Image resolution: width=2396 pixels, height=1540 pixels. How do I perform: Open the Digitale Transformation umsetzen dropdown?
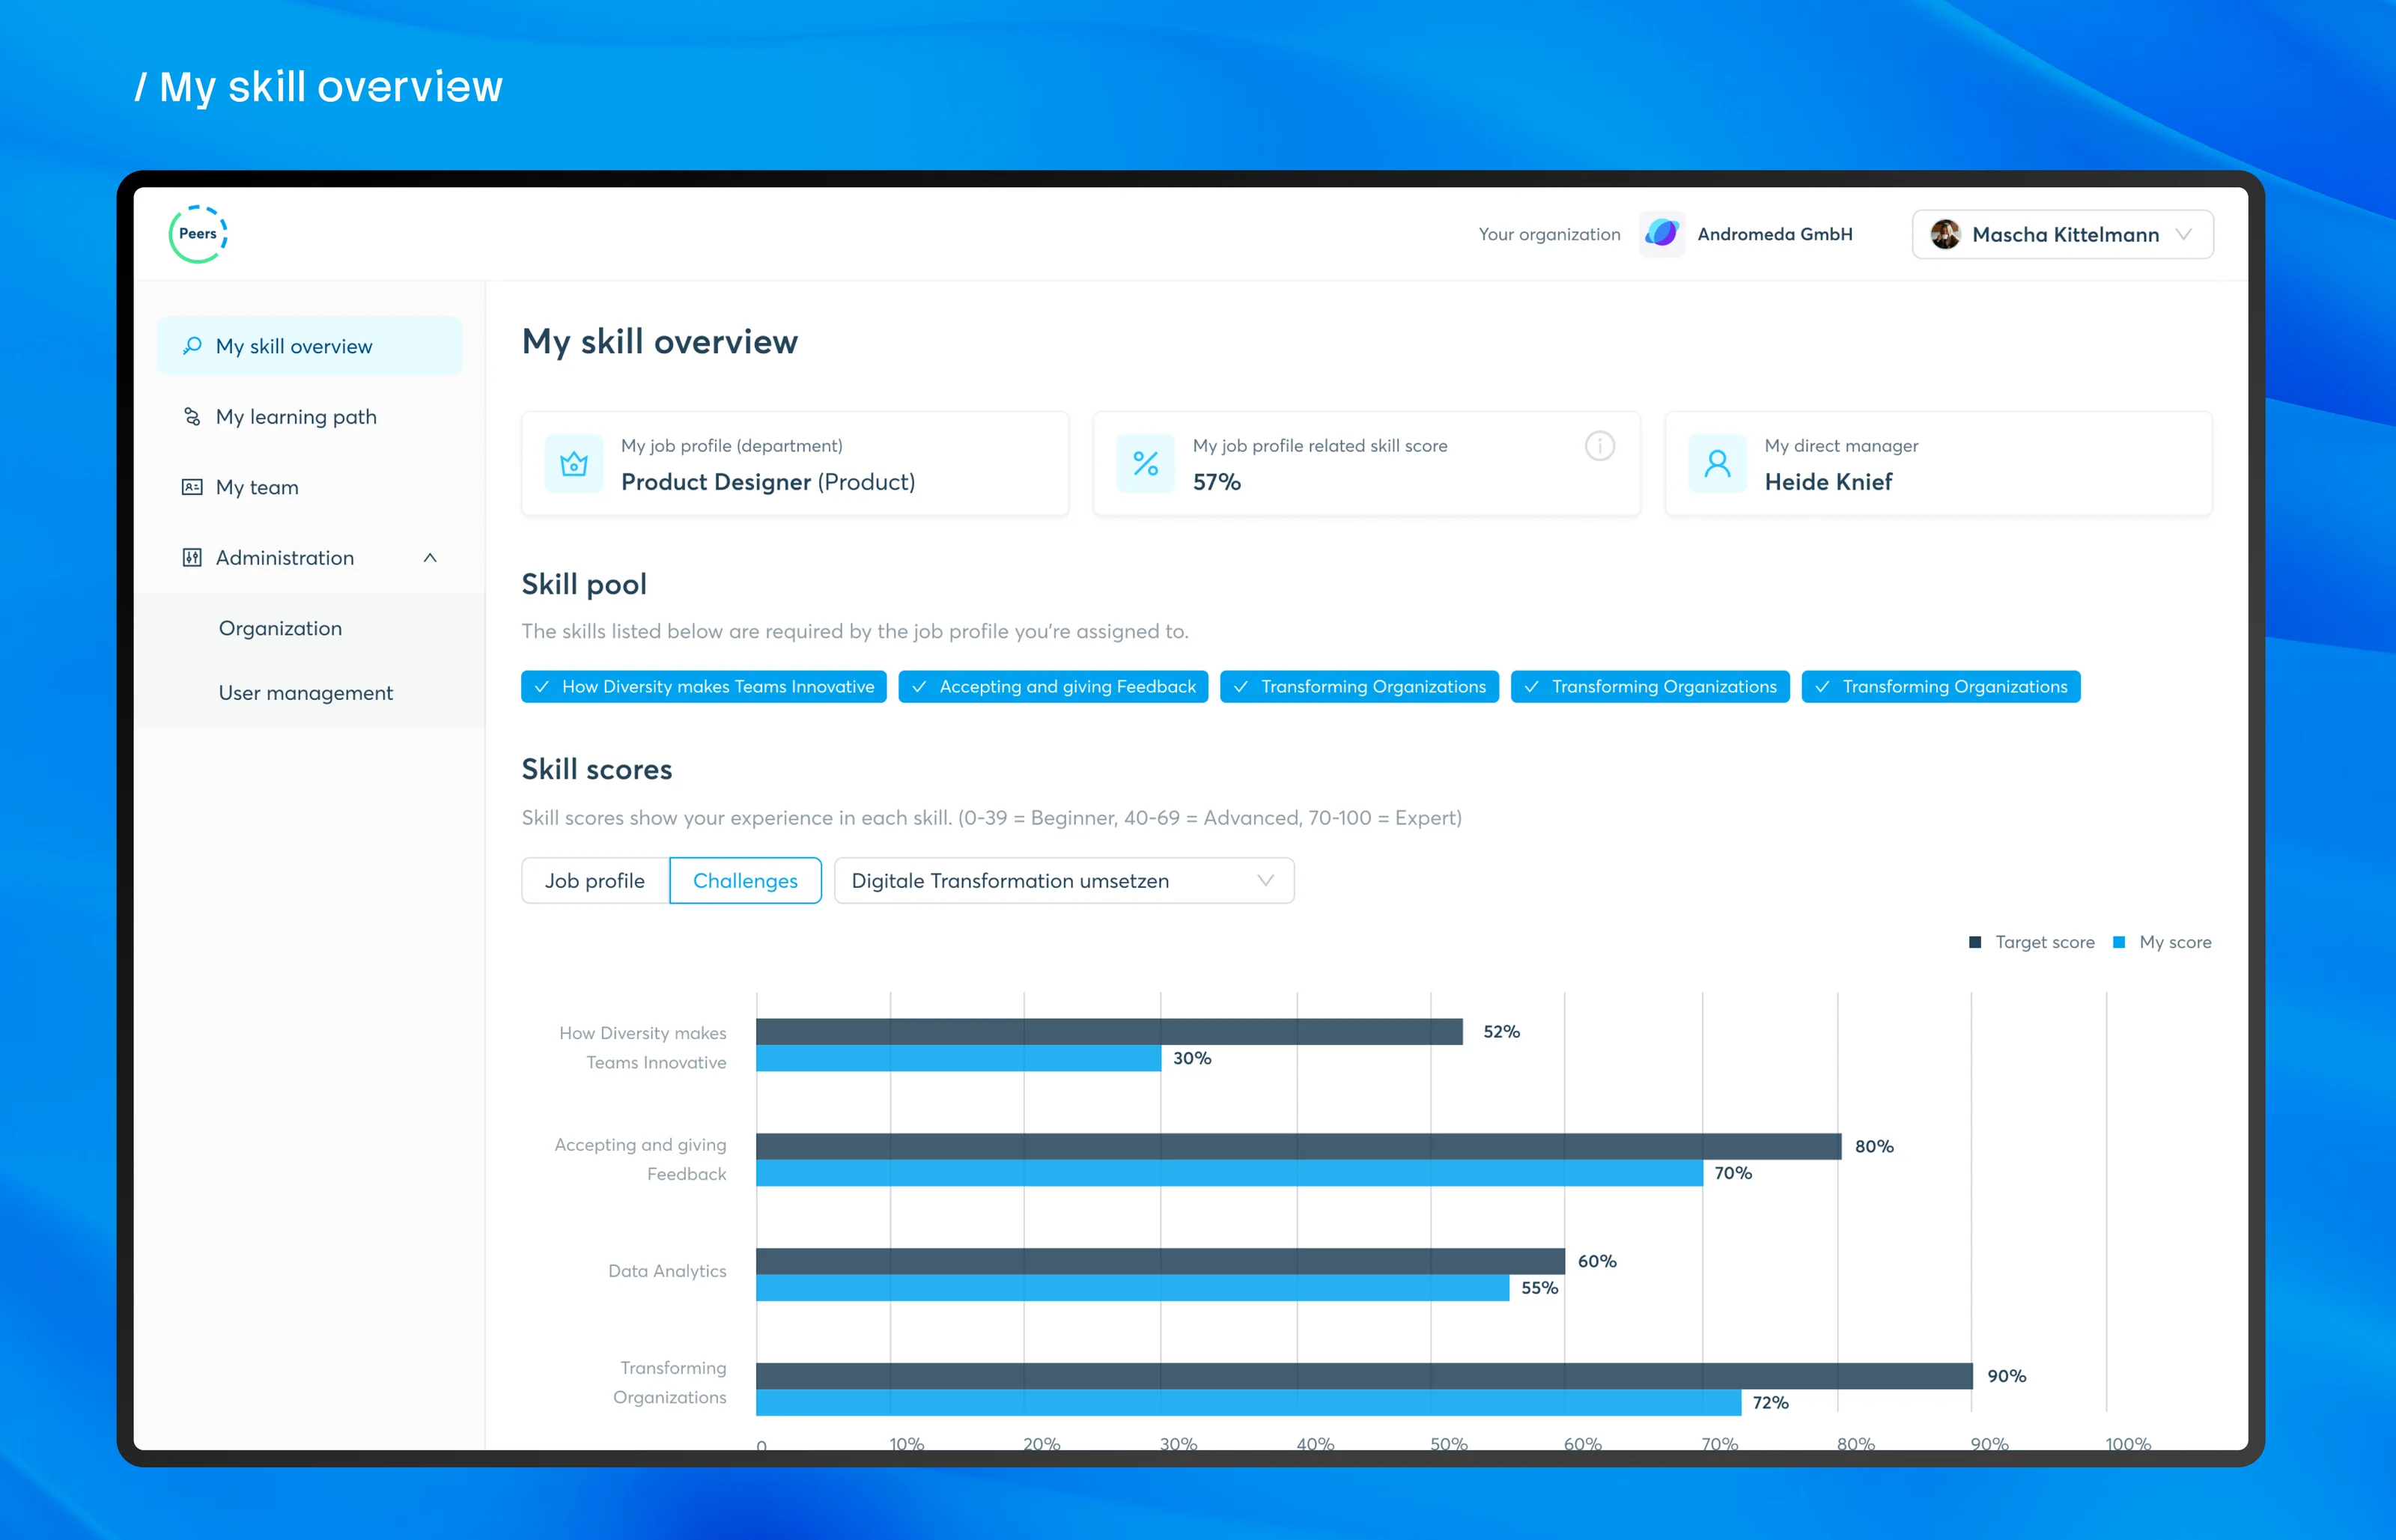(1064, 881)
